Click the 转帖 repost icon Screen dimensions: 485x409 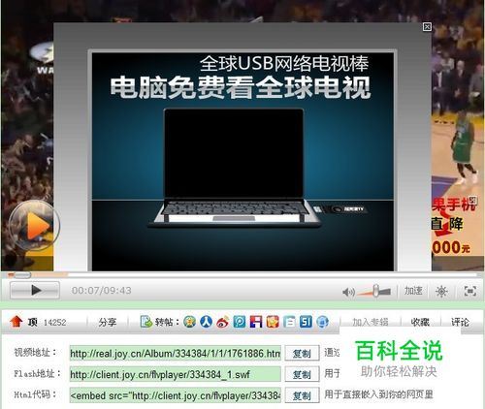(x=146, y=322)
